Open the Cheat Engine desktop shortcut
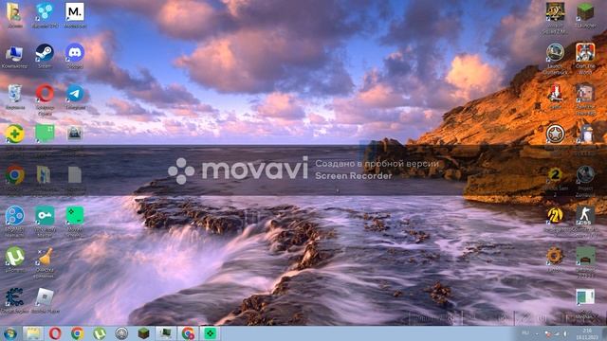Screen dimensions: 607x341 point(14,296)
